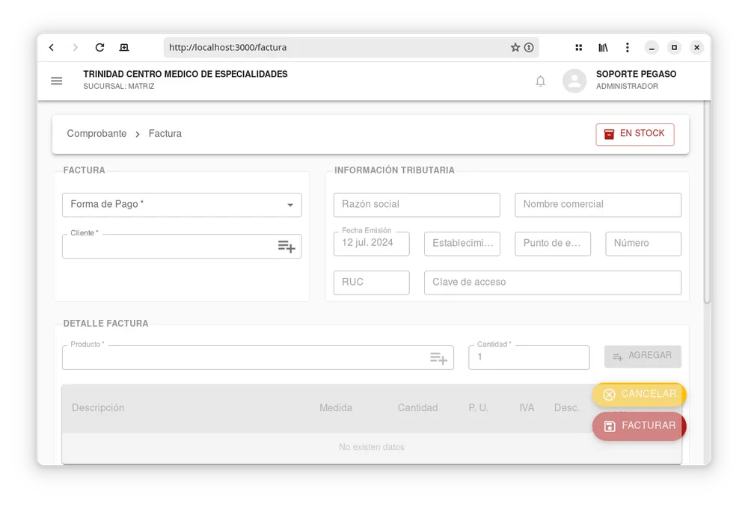Open the Forma de Pago dropdown
This screenshot has width=748, height=506.
(182, 205)
